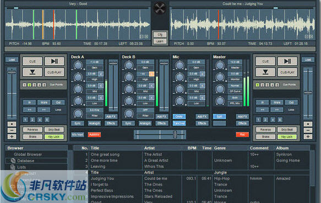
Task: Click the right deck pitch plus button
Action: 308,137
